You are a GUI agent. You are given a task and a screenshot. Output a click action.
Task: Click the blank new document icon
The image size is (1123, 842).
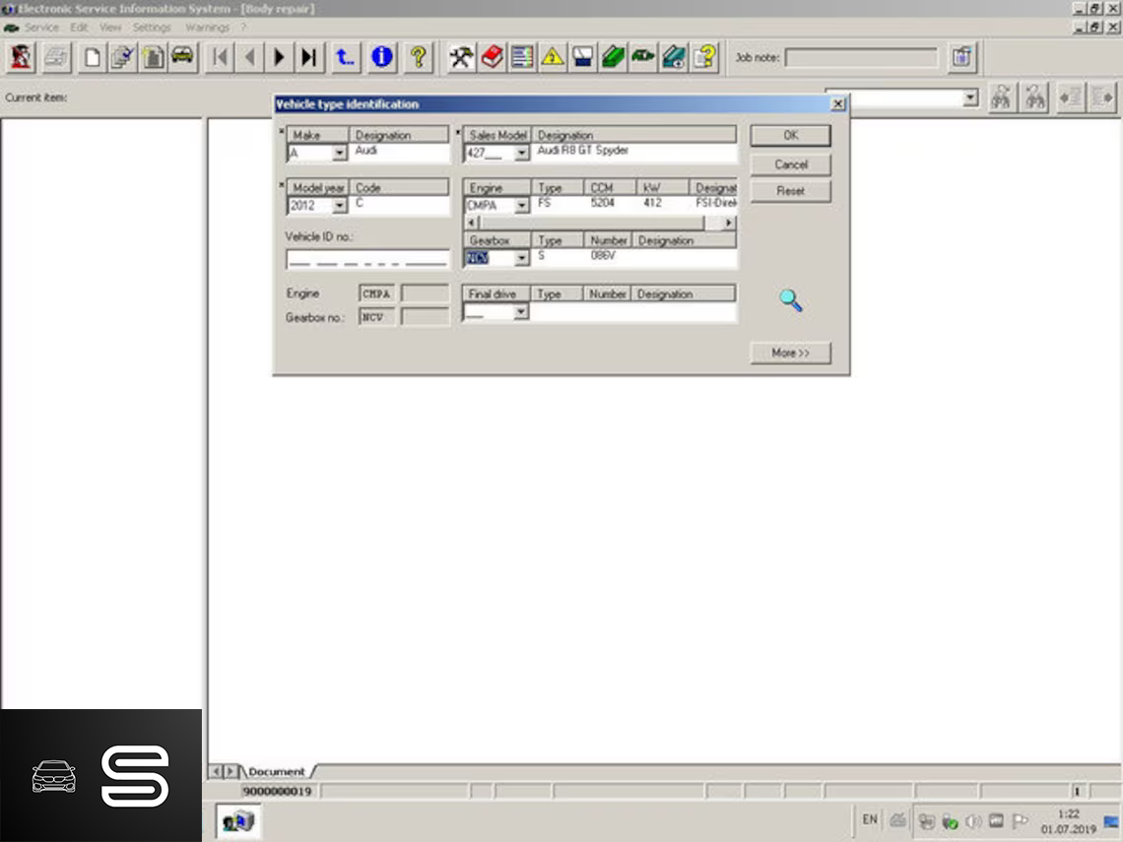[x=92, y=57]
